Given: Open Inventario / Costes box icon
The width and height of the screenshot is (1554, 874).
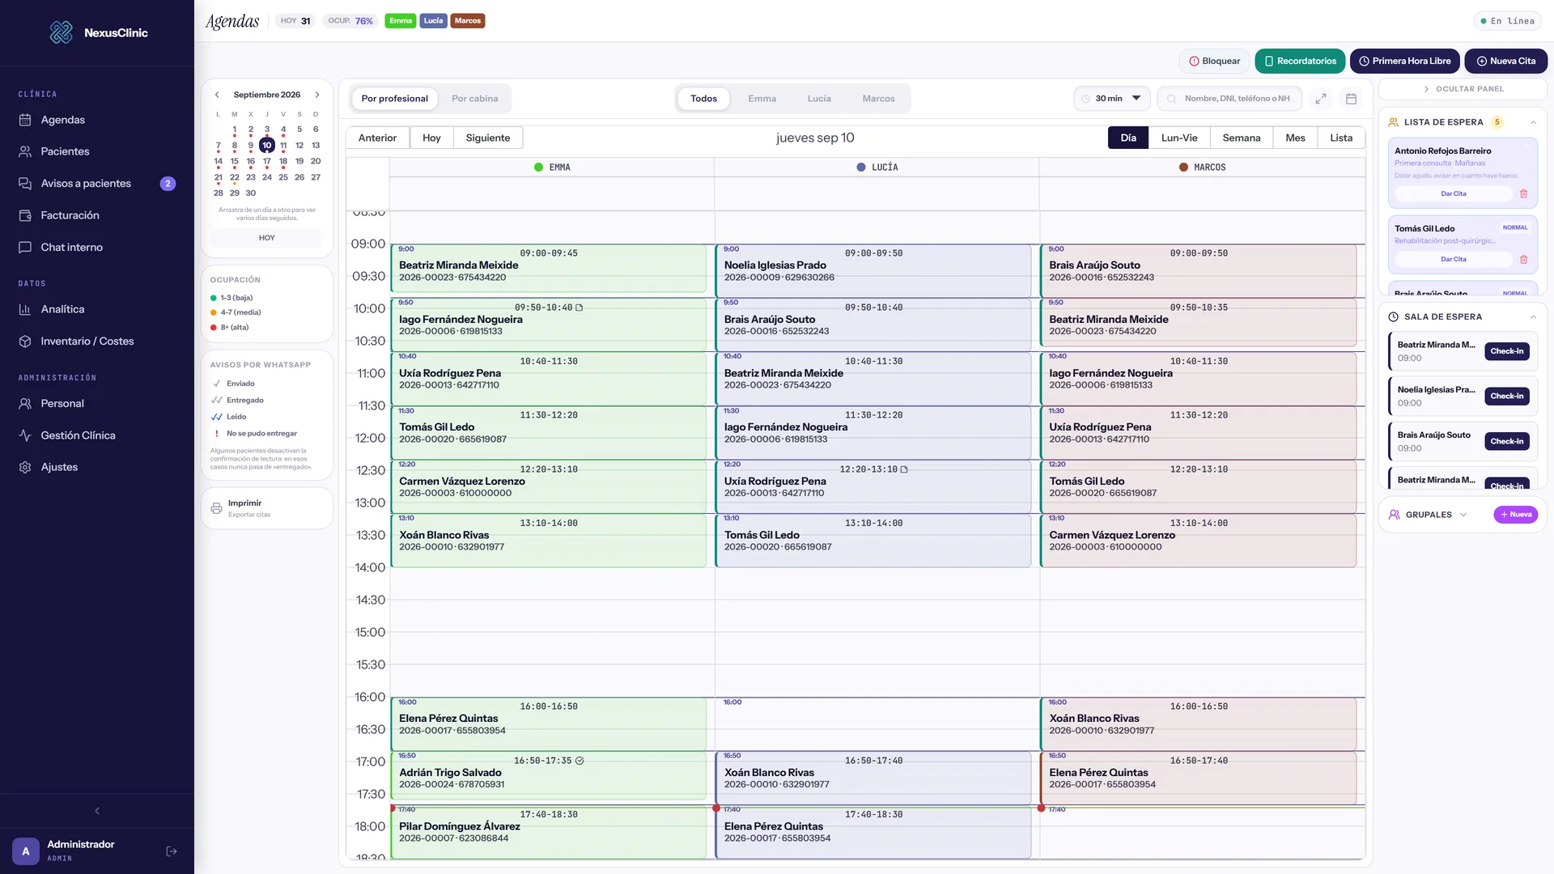Looking at the screenshot, I should [x=25, y=341].
